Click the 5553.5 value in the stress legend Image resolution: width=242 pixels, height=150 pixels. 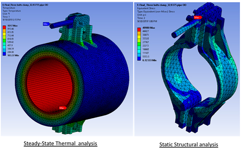click(x=146, y=57)
